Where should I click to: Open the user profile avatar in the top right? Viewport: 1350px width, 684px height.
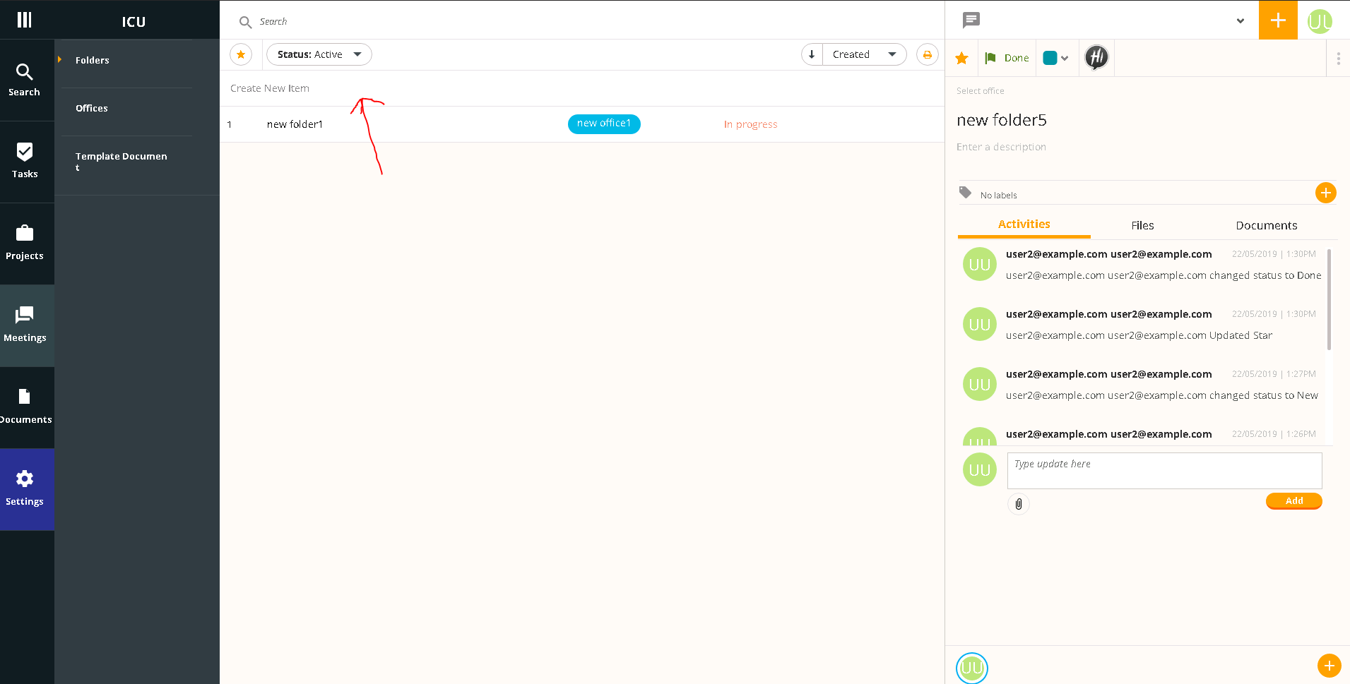pyautogui.click(x=1320, y=21)
